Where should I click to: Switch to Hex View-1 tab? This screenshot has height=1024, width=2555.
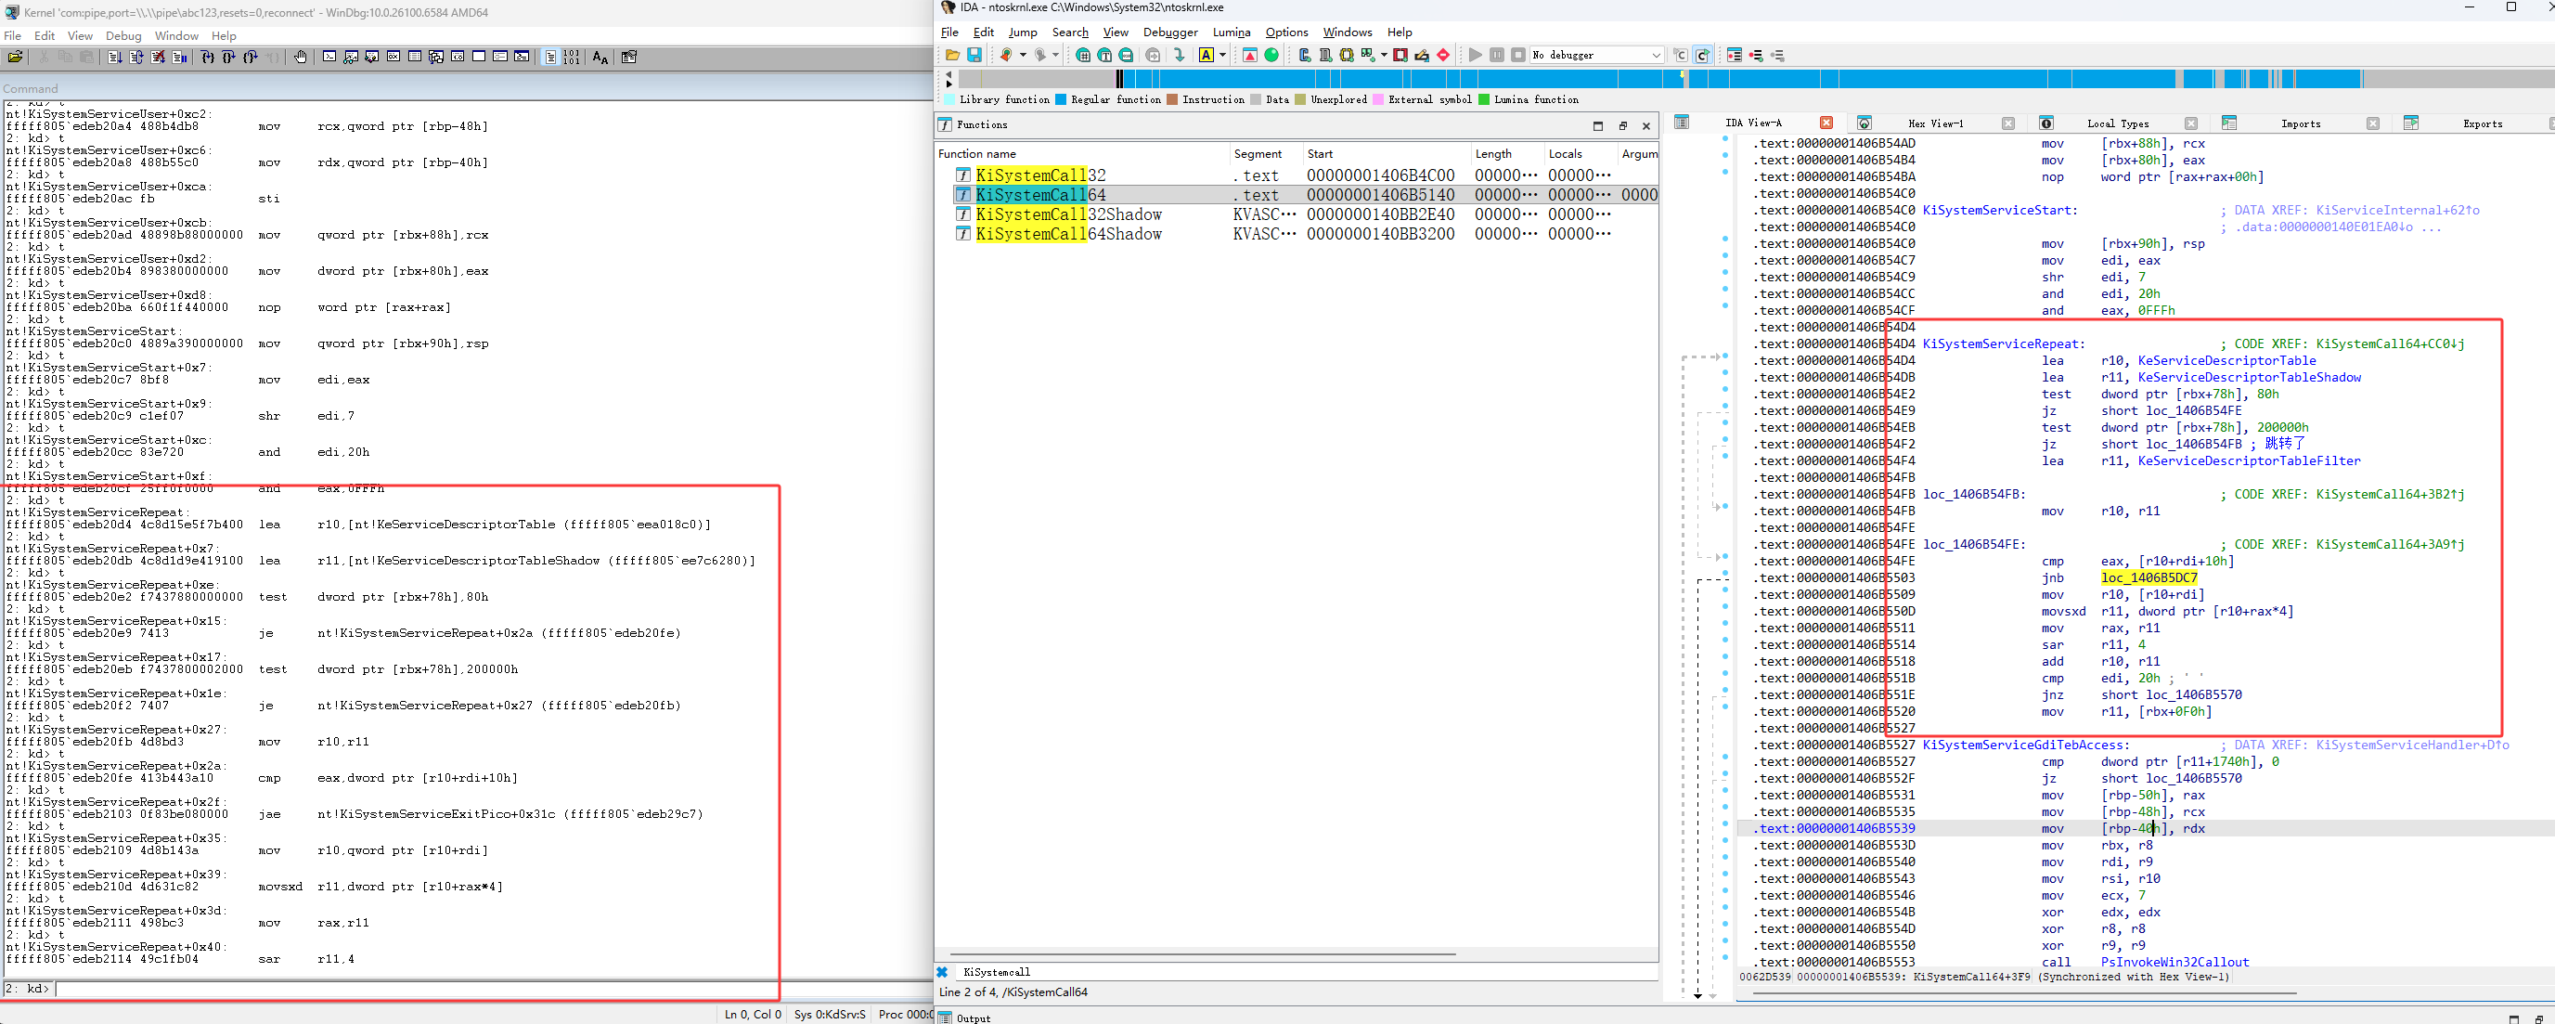[x=1935, y=124]
